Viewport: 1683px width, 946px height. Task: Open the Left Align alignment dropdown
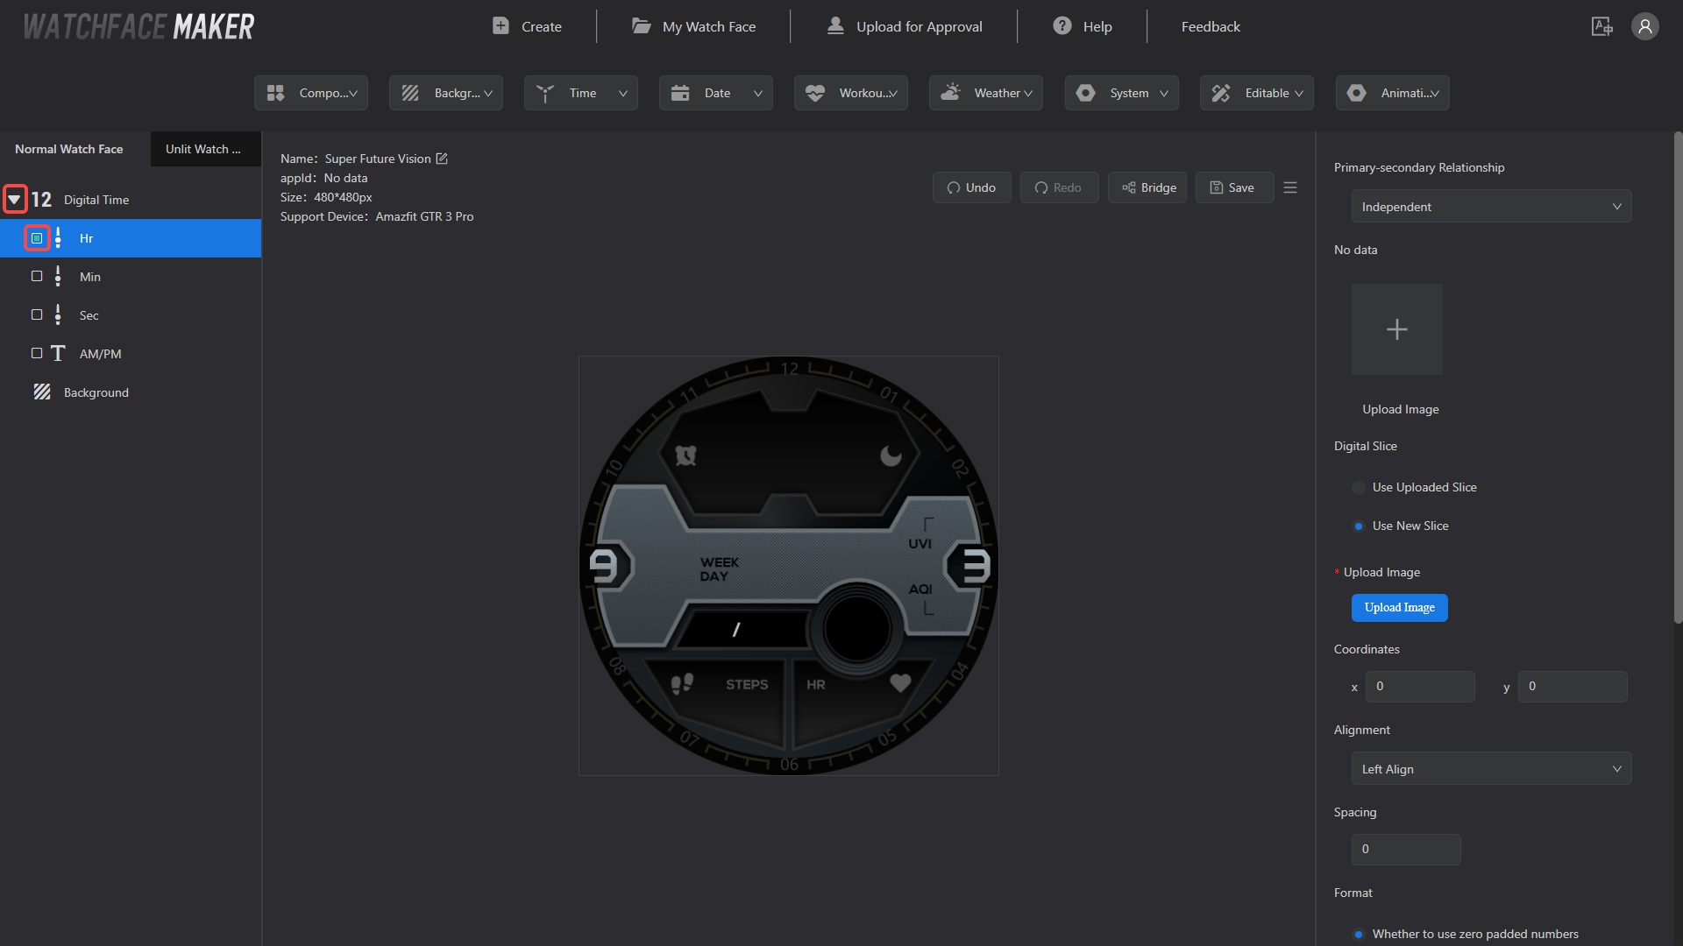pos(1491,769)
